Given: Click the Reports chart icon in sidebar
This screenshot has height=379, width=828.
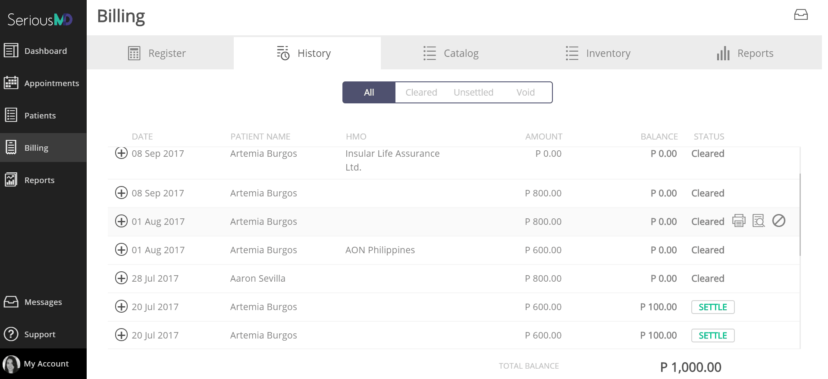Looking at the screenshot, I should point(11,180).
